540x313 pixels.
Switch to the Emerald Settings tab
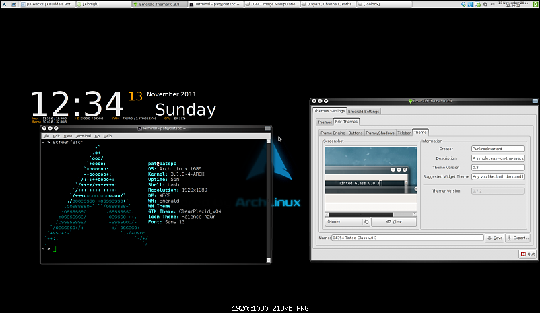click(x=364, y=112)
